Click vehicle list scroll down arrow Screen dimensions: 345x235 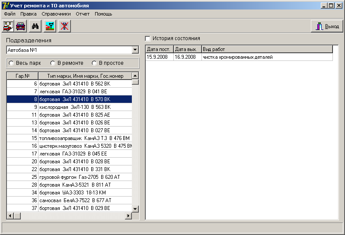[x=135, y=209]
